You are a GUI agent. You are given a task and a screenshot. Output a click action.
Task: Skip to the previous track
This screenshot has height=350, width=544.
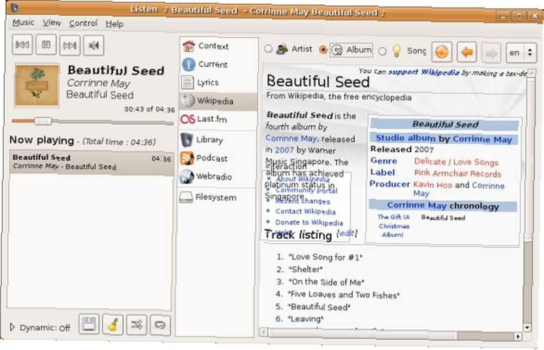pos(22,45)
